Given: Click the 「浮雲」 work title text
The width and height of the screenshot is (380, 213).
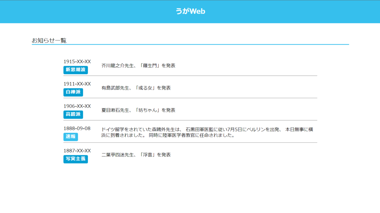Looking at the screenshot, I should pyautogui.click(x=147, y=155).
